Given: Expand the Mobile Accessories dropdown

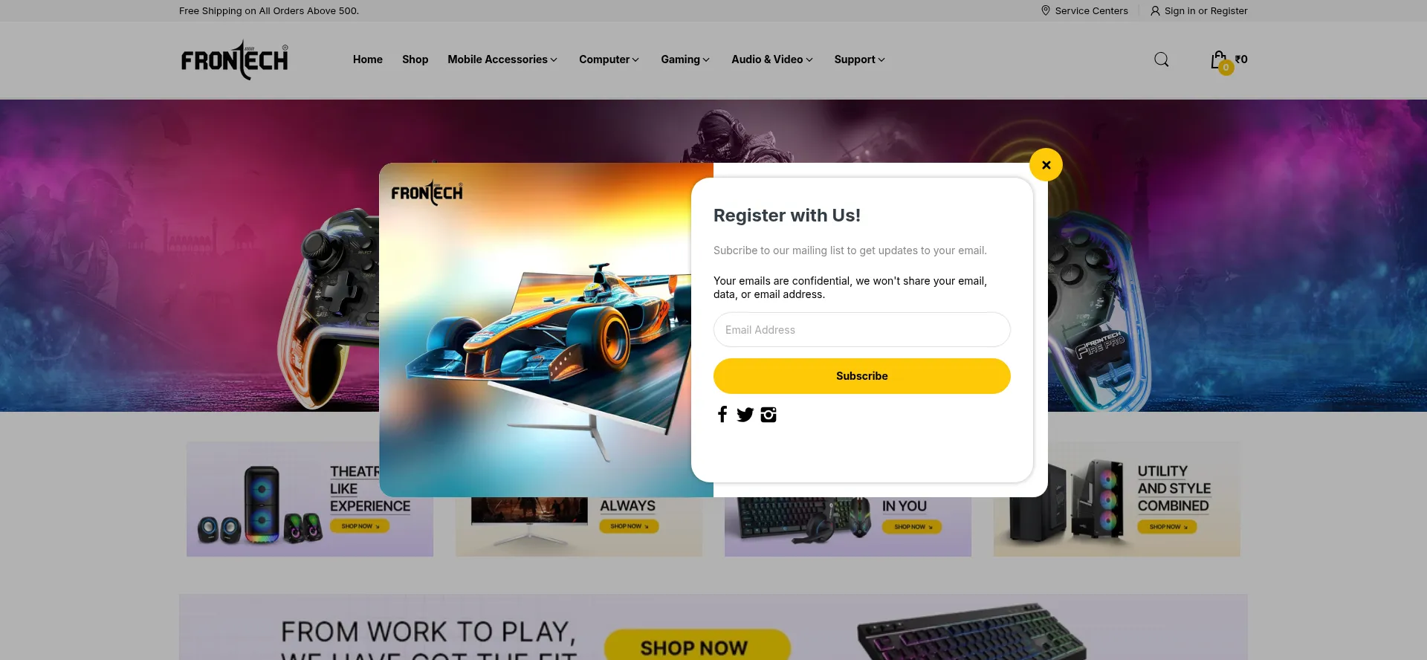Looking at the screenshot, I should pyautogui.click(x=502, y=59).
